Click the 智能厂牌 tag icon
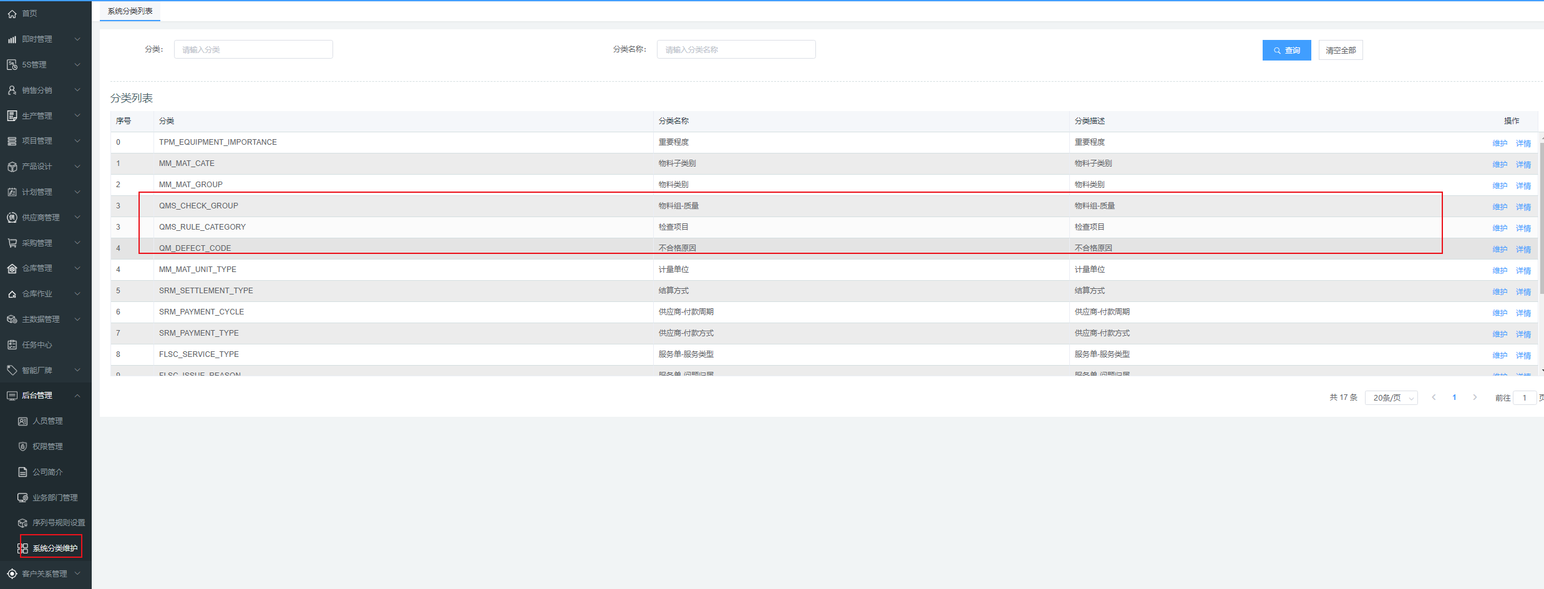Image resolution: width=1544 pixels, height=589 pixels. pos(12,371)
